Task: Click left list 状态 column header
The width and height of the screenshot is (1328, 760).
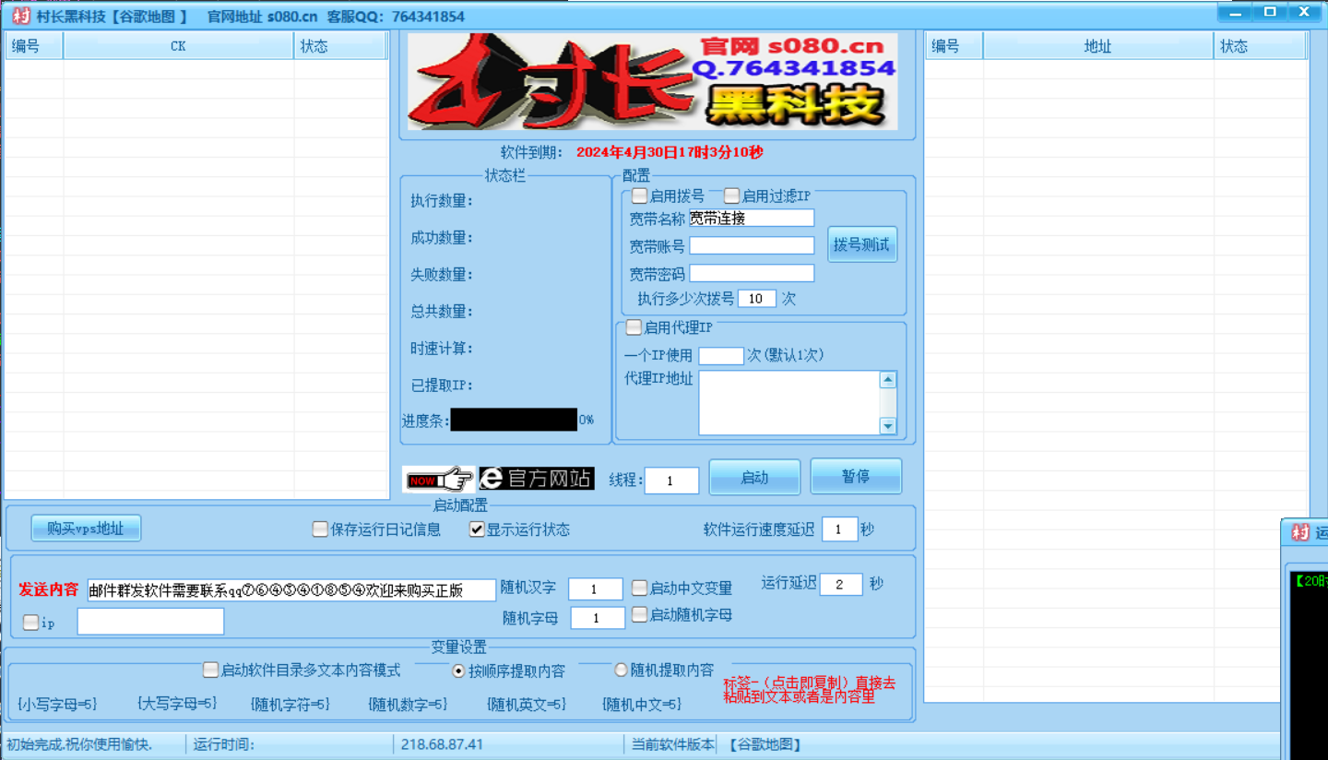Action: [340, 46]
